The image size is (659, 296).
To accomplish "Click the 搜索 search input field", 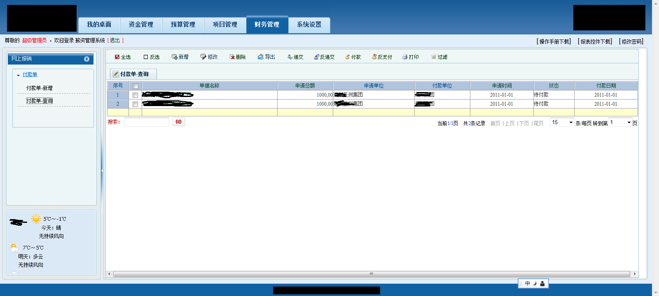I will point(146,122).
